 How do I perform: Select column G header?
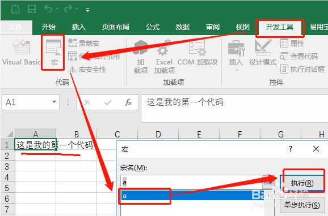point(280,134)
